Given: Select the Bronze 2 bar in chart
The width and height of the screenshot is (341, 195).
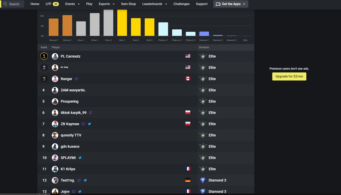Looking at the screenshot, I should coord(53,27).
